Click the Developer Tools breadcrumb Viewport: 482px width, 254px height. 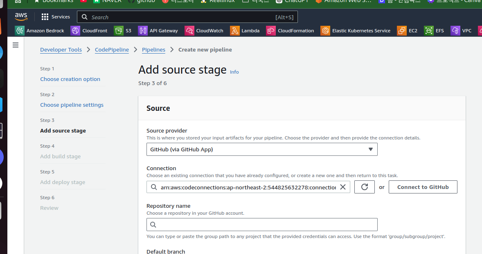(61, 50)
